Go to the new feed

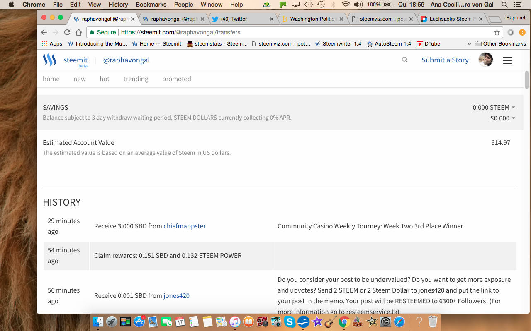[x=80, y=79]
